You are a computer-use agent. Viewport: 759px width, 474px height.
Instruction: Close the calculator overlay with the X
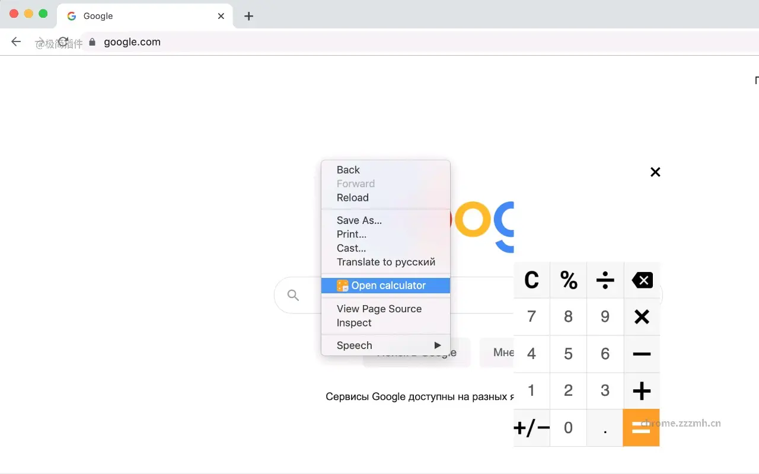click(655, 172)
